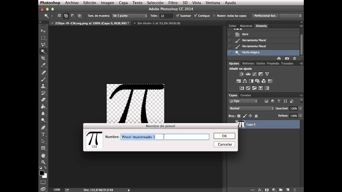Switch to the Muestras panel tab
This screenshot has height=192, width=342.
tap(246, 26)
